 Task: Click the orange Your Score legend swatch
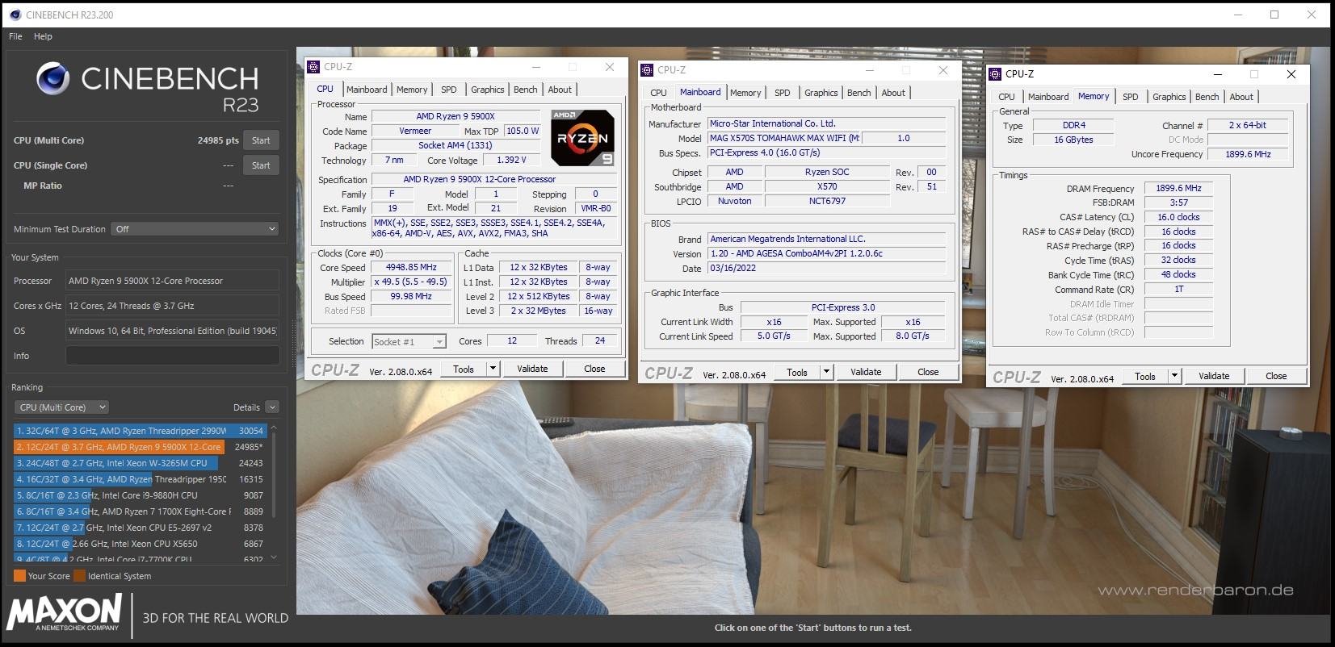click(x=19, y=576)
